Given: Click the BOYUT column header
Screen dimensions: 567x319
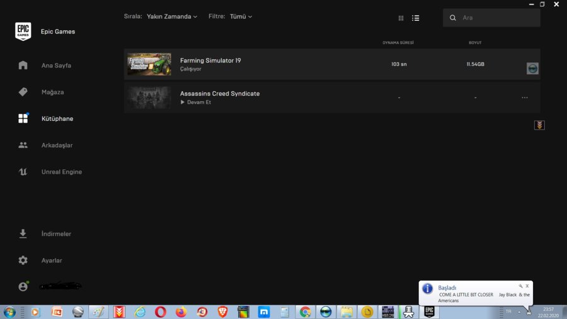Looking at the screenshot, I should (475, 43).
